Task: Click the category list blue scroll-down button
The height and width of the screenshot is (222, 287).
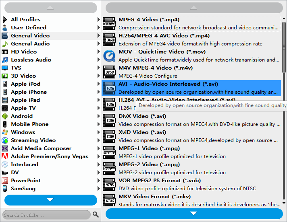Action: tap(51, 200)
